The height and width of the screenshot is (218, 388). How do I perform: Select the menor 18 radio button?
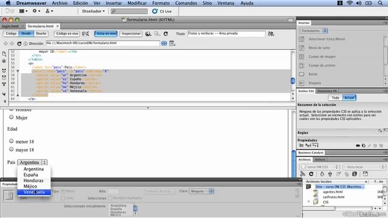[11, 141]
